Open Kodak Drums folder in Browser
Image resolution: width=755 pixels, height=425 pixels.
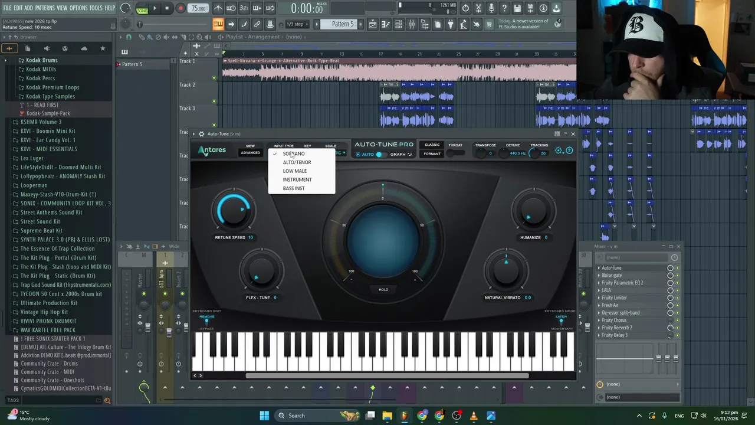click(41, 60)
